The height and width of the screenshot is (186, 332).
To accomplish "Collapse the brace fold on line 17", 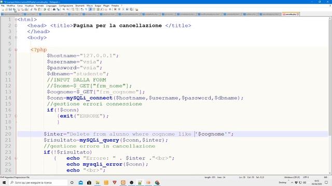I will pyautogui.click(x=16, y=116).
